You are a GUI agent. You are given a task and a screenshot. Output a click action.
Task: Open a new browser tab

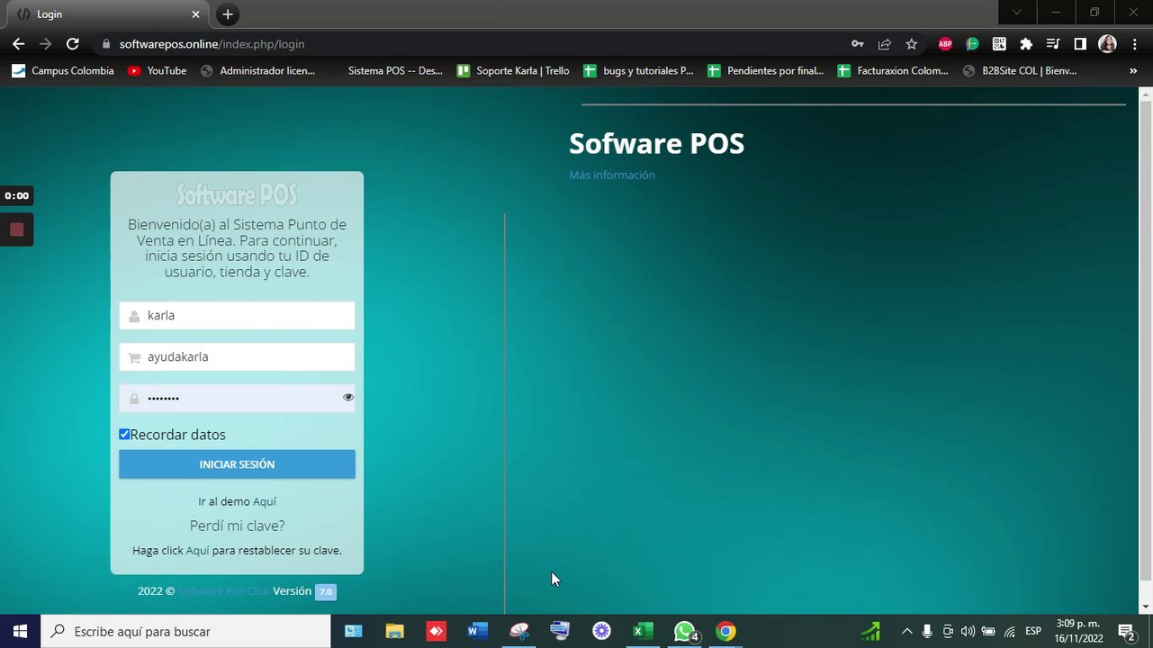(228, 14)
